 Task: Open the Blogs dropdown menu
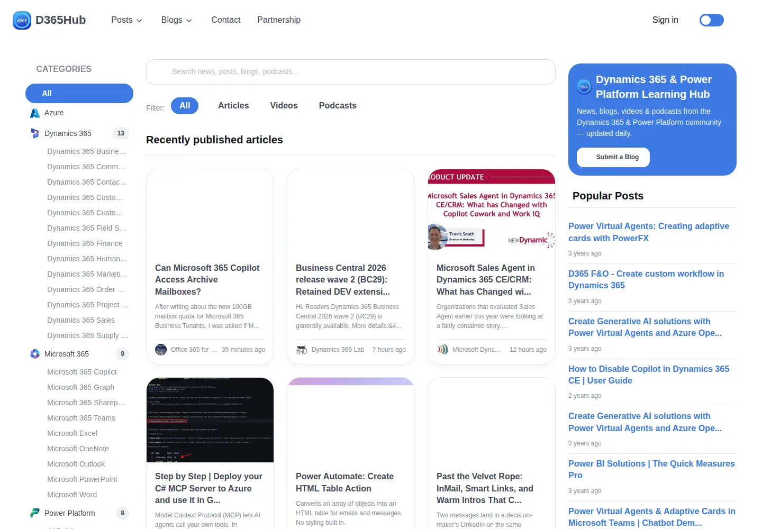coord(177,20)
